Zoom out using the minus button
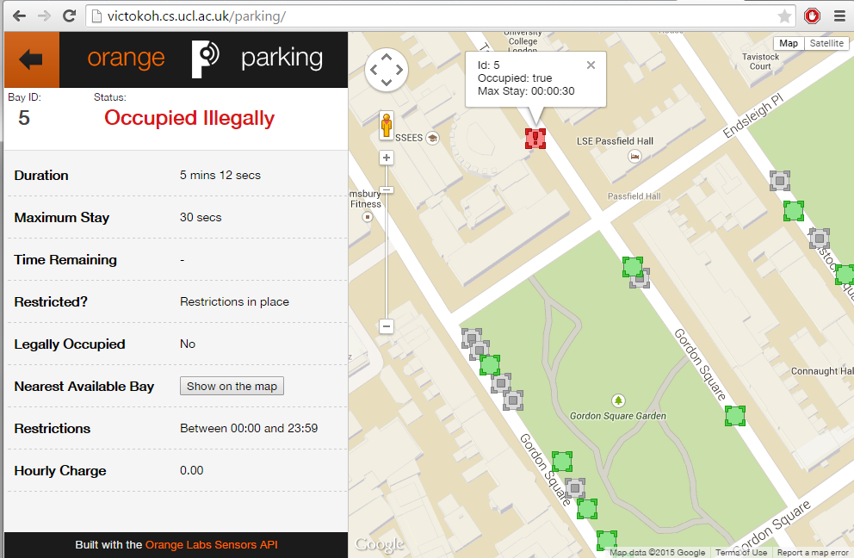The width and height of the screenshot is (854, 558). coord(387,326)
